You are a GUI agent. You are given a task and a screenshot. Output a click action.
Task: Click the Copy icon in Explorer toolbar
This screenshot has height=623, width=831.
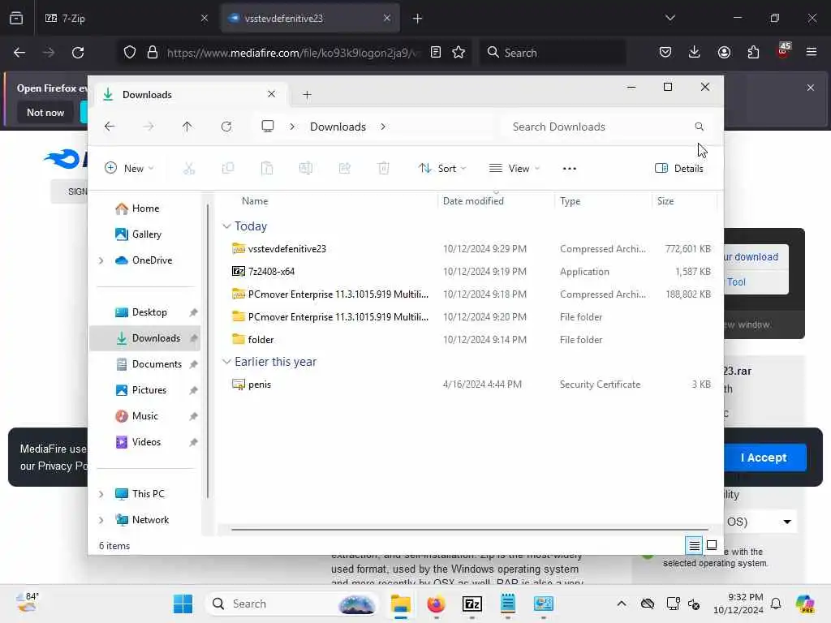click(x=228, y=169)
